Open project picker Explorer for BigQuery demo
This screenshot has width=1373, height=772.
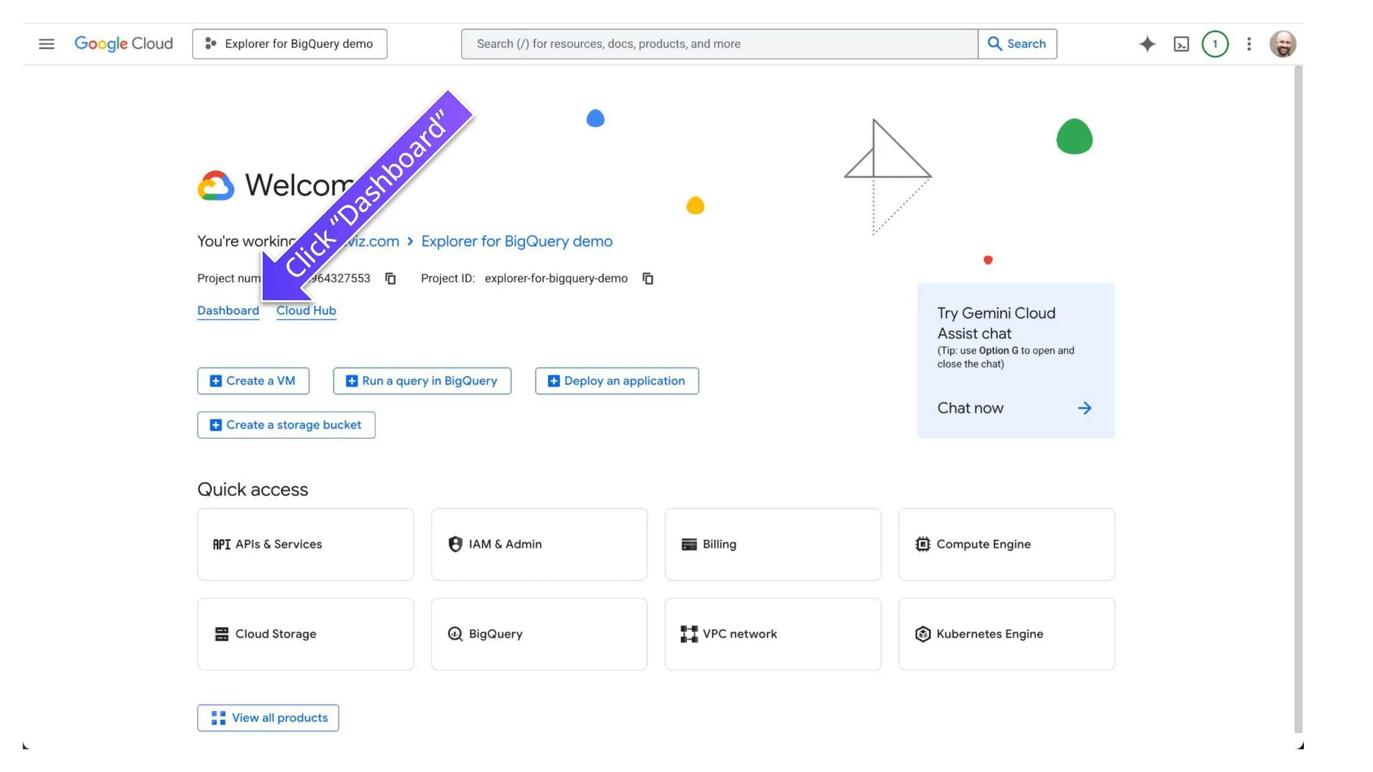tap(289, 44)
